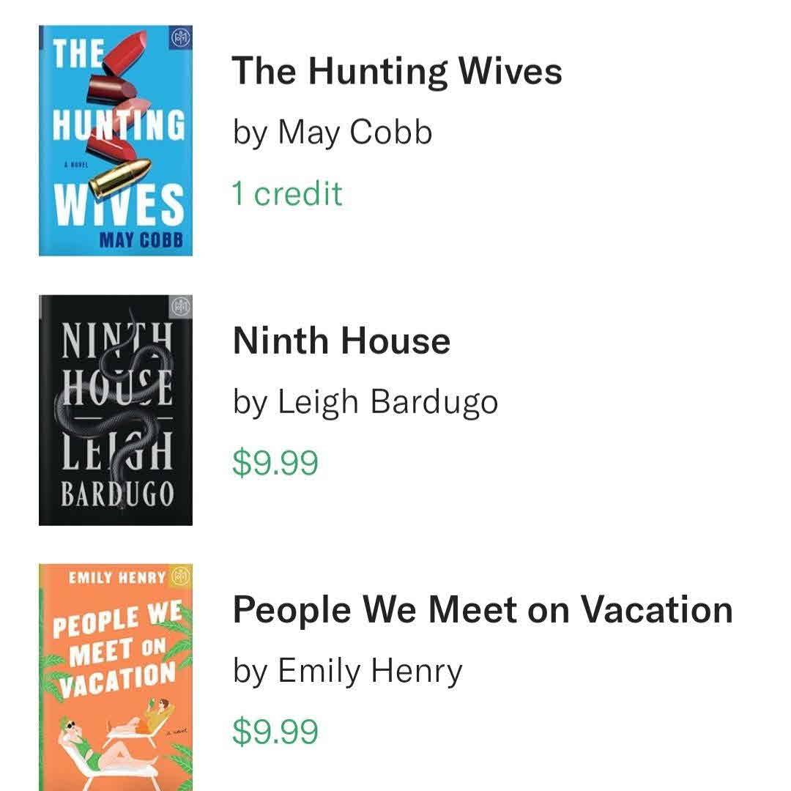Tap the $9.99 price under People We Meet on Vacation
The width and height of the screenshot is (791, 791).
click(275, 732)
